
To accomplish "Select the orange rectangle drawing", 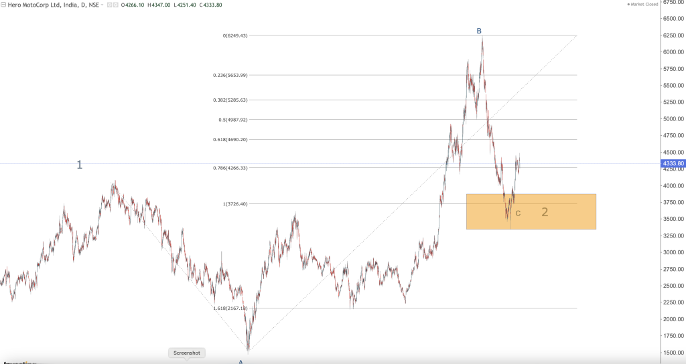I will tap(531, 211).
